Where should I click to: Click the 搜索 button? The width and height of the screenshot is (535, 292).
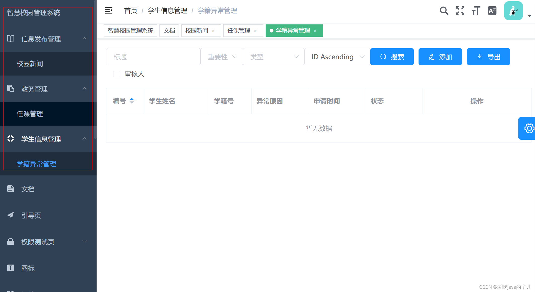392,57
